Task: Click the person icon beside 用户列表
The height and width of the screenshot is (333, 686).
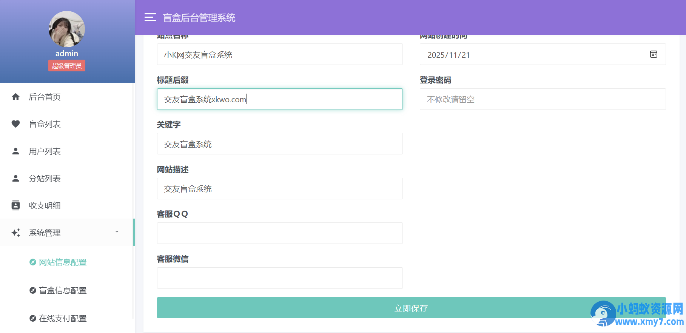Action: [x=15, y=151]
